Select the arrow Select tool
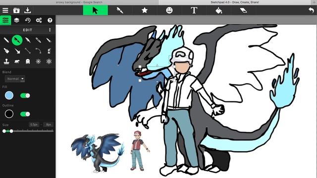This screenshot has height=178, width=317. (x=96, y=10)
